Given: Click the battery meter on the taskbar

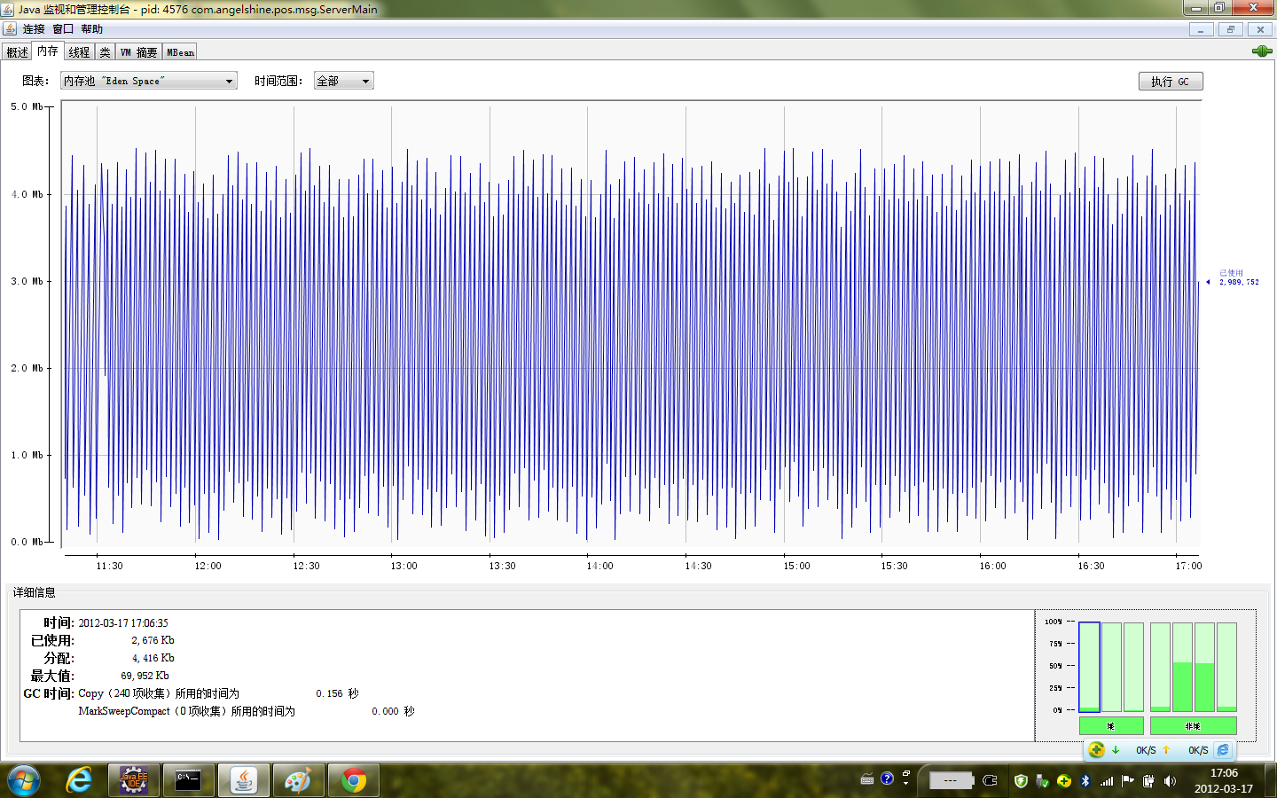Looking at the screenshot, I should coord(951,780).
